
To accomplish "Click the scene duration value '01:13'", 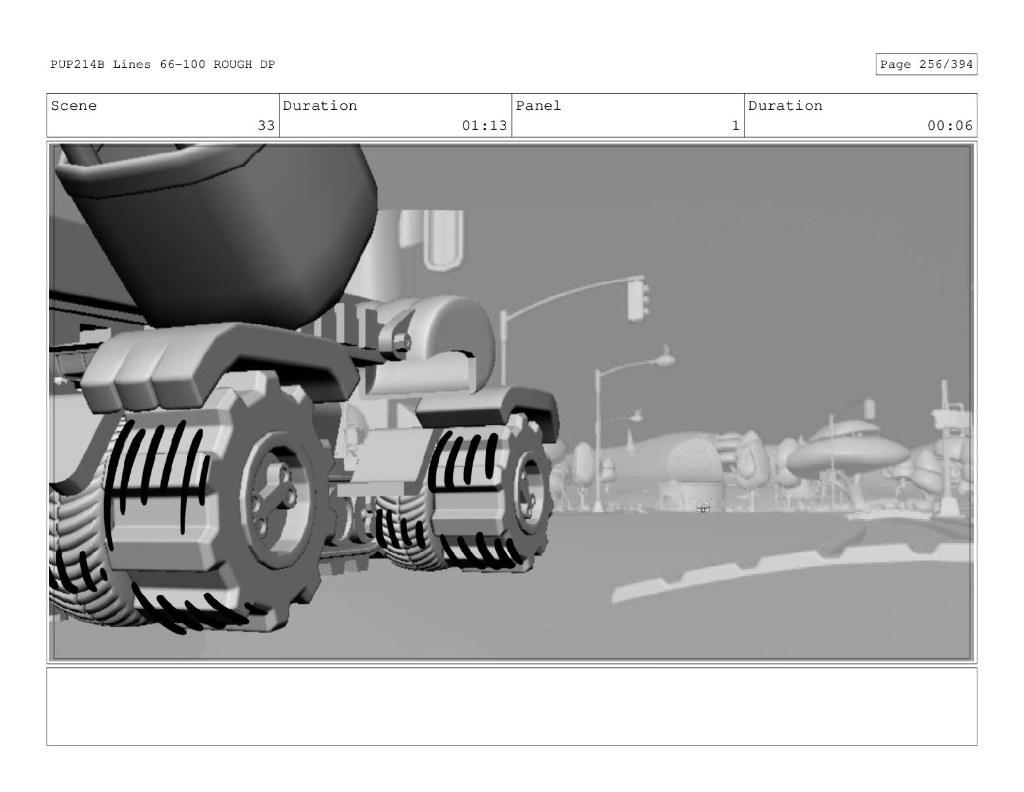I will 484,125.
